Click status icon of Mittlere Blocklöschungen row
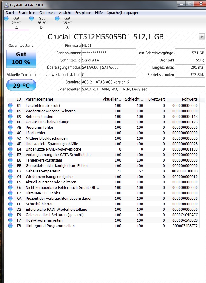 coord(10,138)
